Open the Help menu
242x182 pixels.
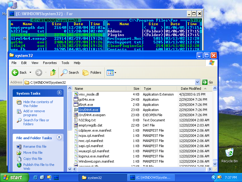(77, 63)
